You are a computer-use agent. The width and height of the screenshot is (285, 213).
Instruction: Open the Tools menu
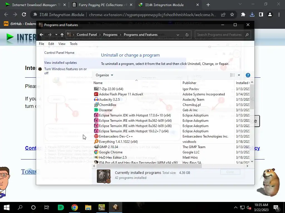73,44
